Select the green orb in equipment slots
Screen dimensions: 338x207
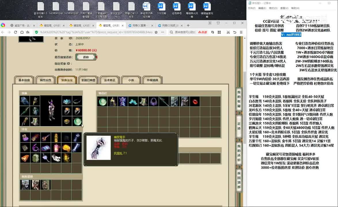tap(77, 121)
